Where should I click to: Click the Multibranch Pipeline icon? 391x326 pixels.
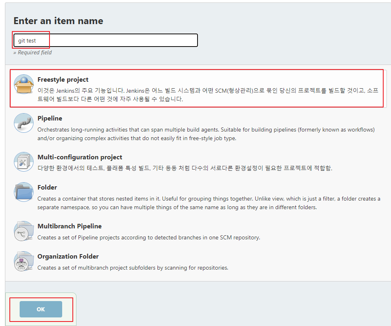pyautogui.click(x=24, y=231)
